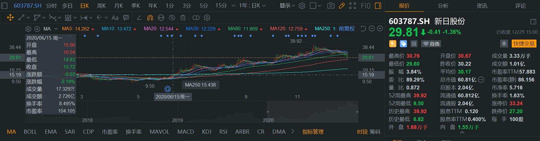Select the polygon shape drawing tool

coord(37,18)
